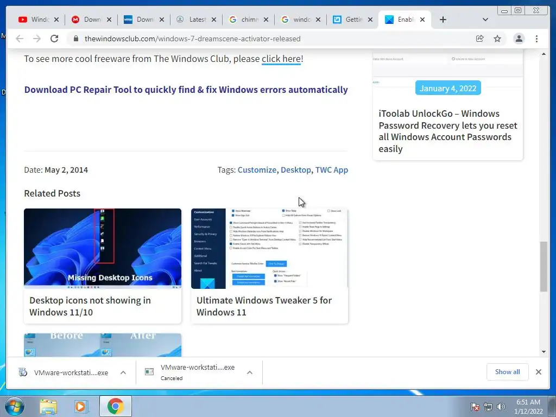The height and width of the screenshot is (417, 556).
Task: Close the YouTube Windows tab
Action: tap(56, 20)
